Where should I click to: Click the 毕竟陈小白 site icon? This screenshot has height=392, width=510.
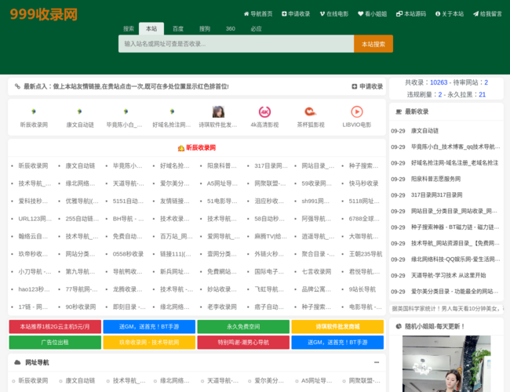pos(126,112)
